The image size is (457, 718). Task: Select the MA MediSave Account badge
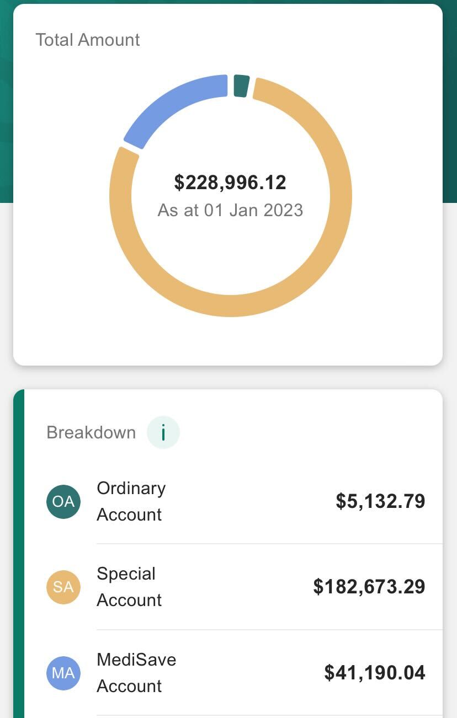(63, 673)
